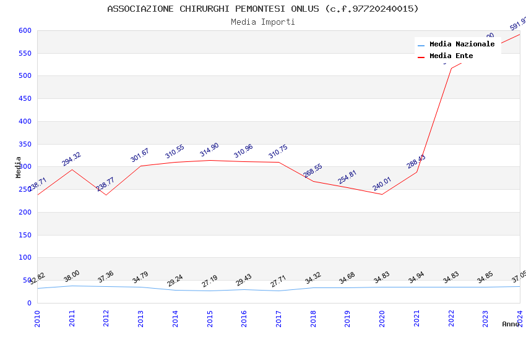Click the x-axis year 2014

click(x=175, y=318)
